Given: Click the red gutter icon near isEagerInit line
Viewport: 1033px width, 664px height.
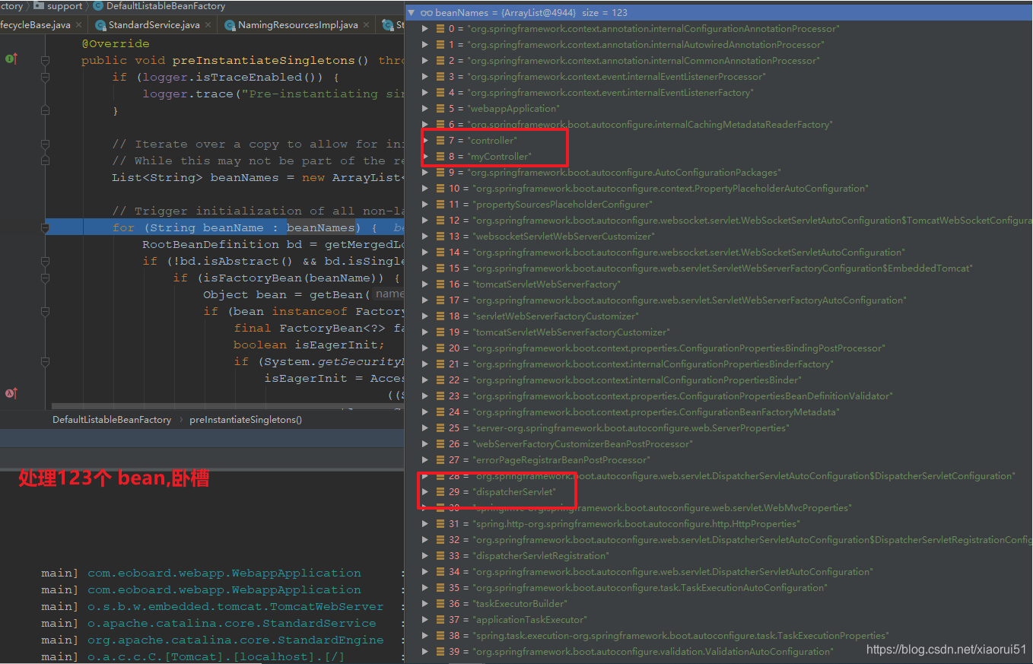Looking at the screenshot, I should coord(11,393).
